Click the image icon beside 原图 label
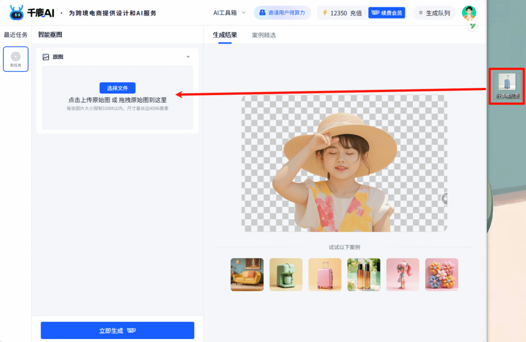Viewport: 526px width, 342px height. coord(47,56)
